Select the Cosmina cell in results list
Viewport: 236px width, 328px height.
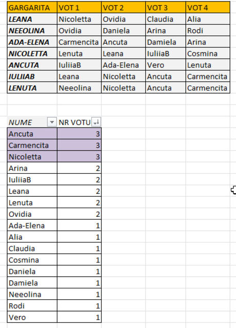(32, 260)
